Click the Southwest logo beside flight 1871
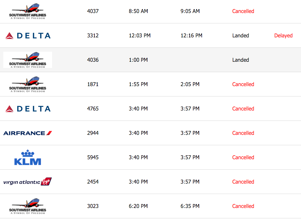Image resolution: width=301 pixels, height=219 pixels. [x=28, y=84]
